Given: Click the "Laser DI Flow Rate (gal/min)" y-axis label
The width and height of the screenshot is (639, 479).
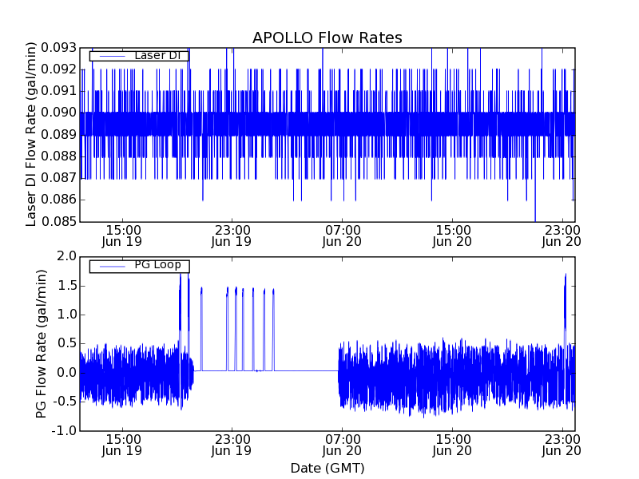Looking at the screenshot, I should (x=32, y=134).
